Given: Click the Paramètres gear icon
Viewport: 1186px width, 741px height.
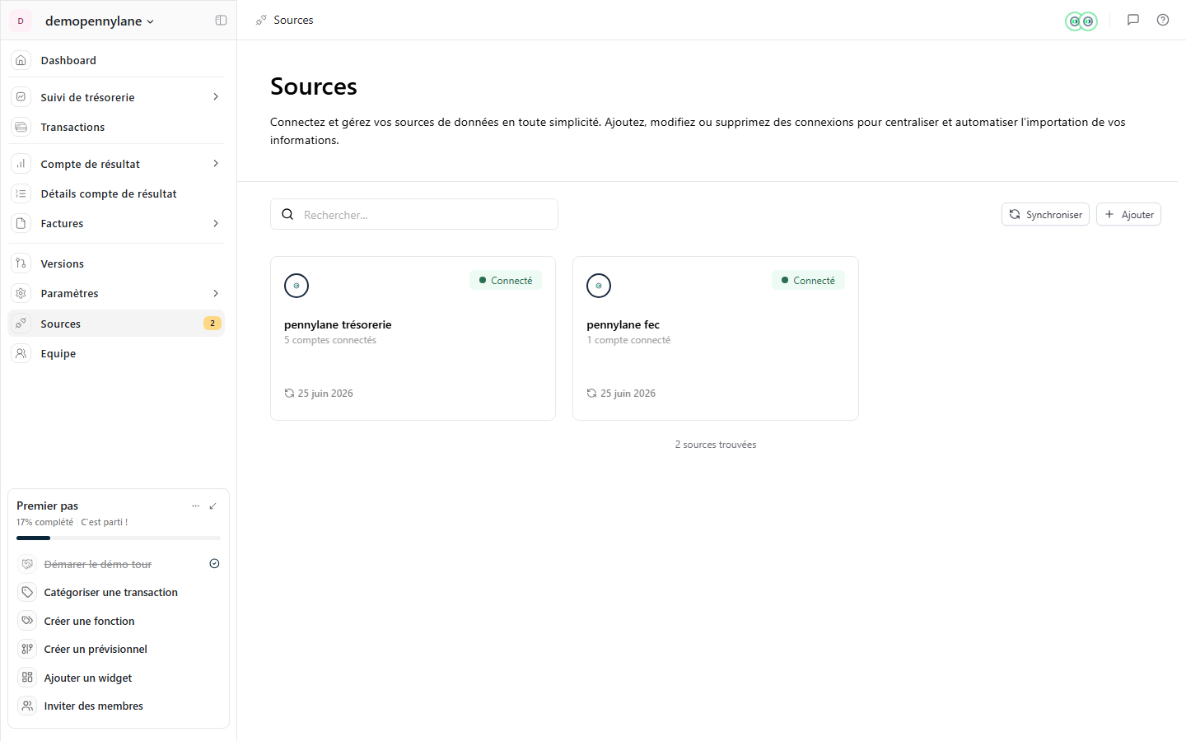Looking at the screenshot, I should tap(21, 293).
